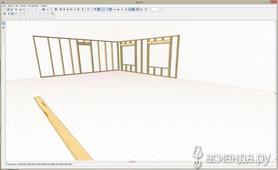The width and height of the screenshot is (278, 170).
Task: Click the light bulb lighting icon
Action: click(x=122, y=9)
